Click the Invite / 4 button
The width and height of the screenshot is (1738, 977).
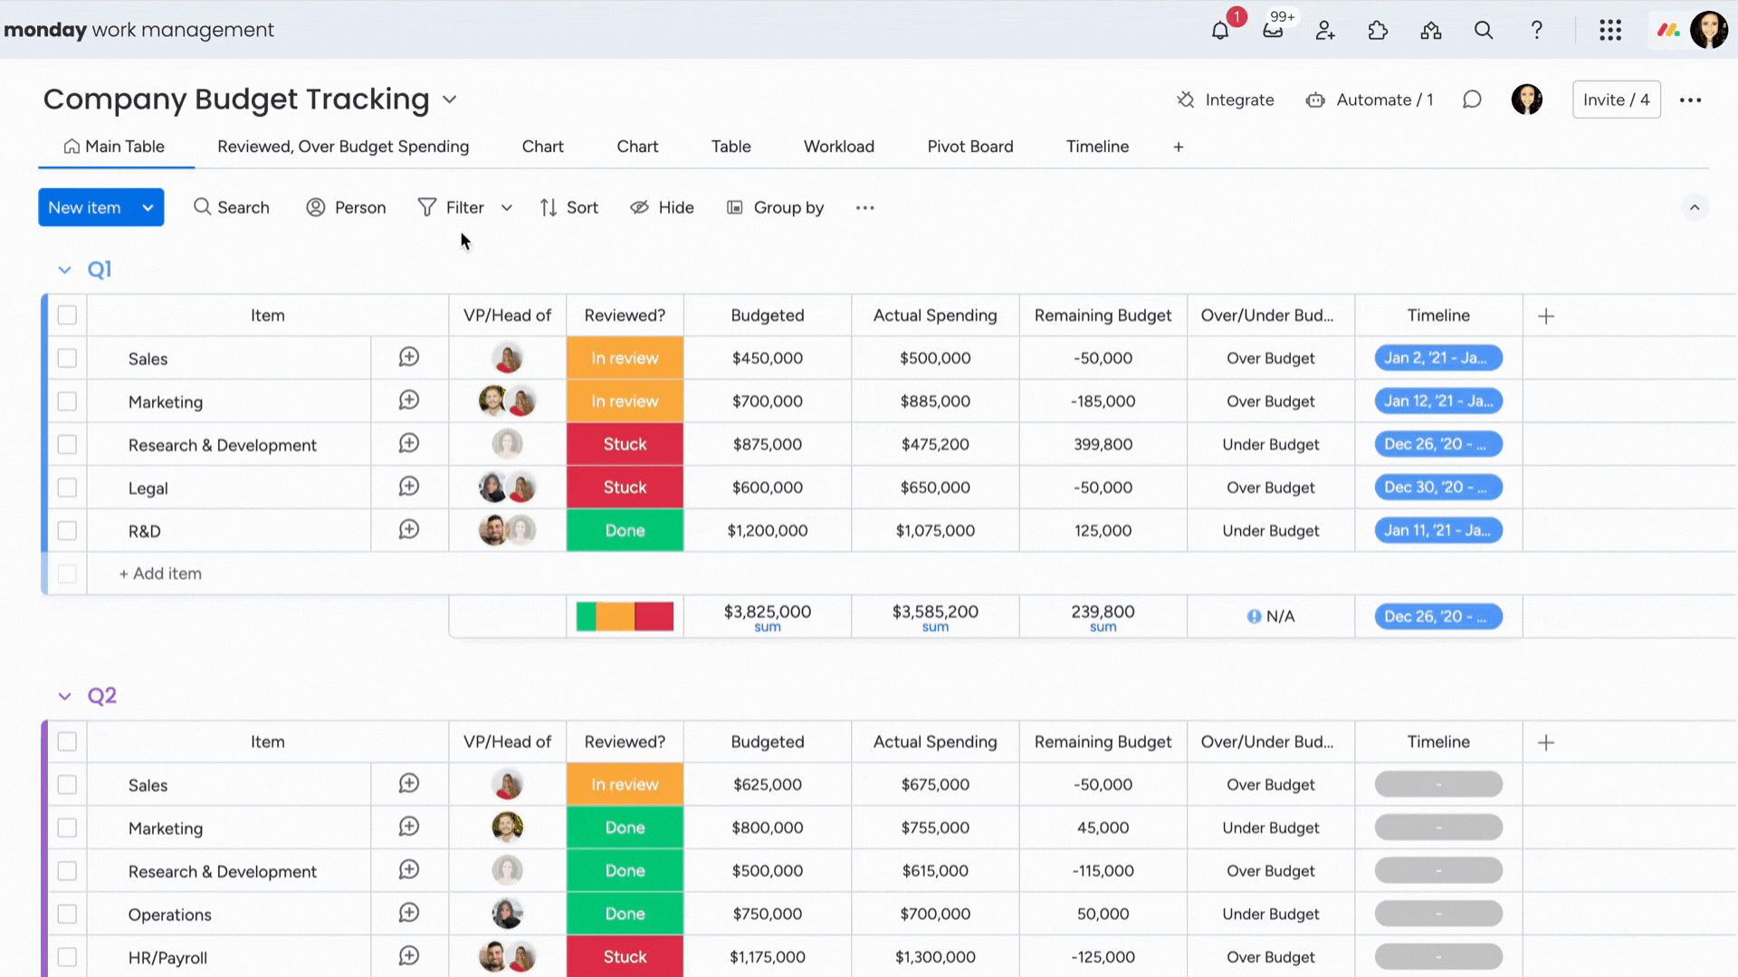pyautogui.click(x=1616, y=100)
